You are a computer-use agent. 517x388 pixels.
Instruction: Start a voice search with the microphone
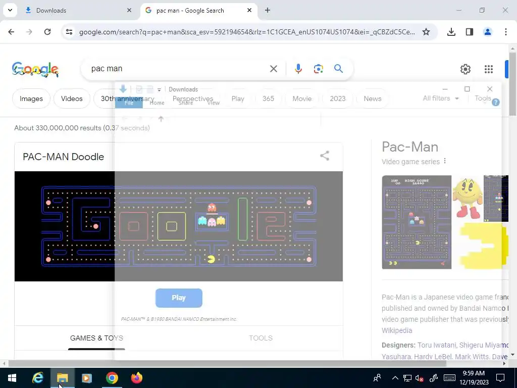tap(298, 69)
